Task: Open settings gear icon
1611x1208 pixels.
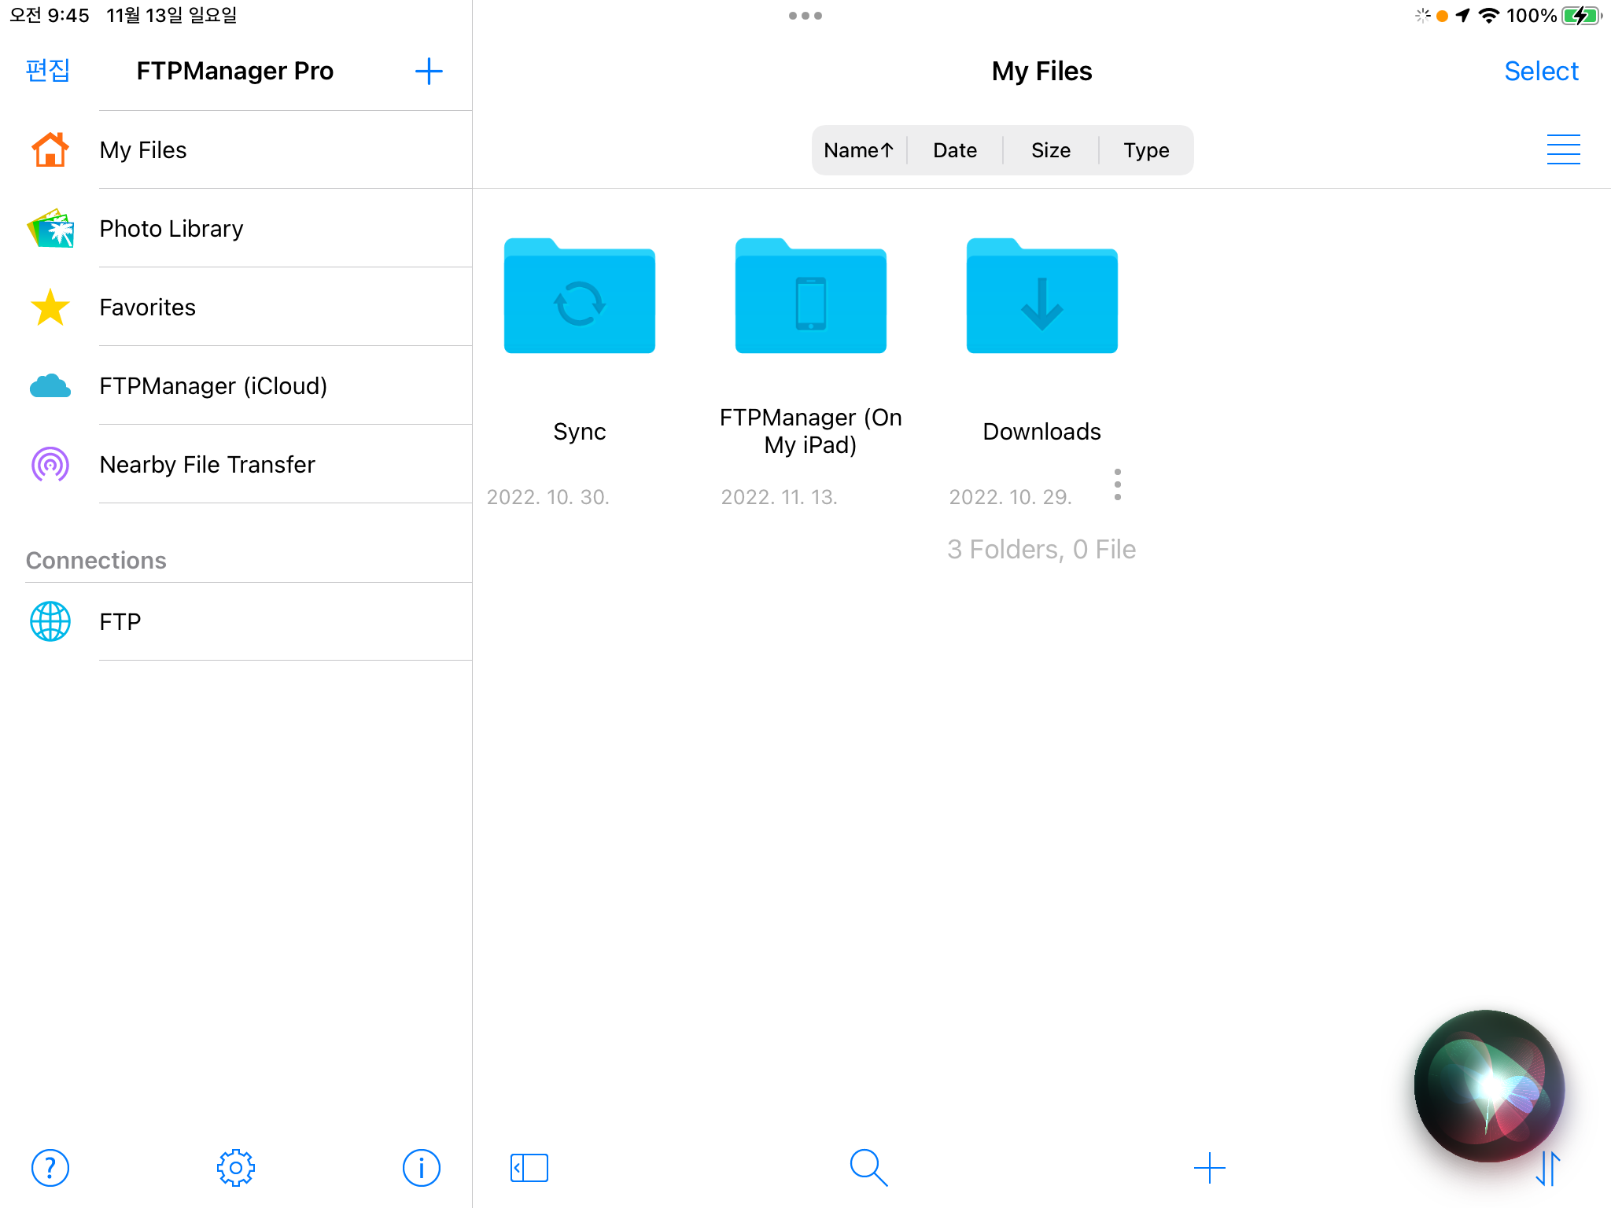Action: point(235,1168)
